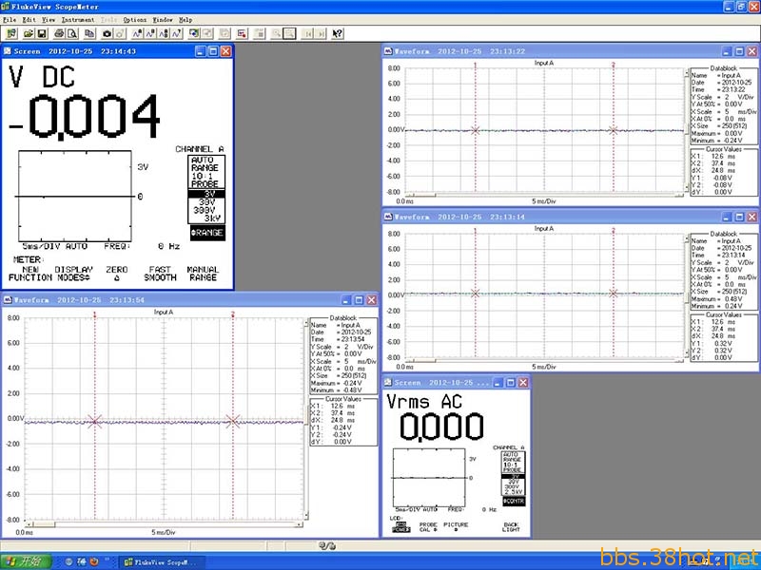761x570 pixels.
Task: Click the context help arrow question icon
Action: pyautogui.click(x=338, y=33)
